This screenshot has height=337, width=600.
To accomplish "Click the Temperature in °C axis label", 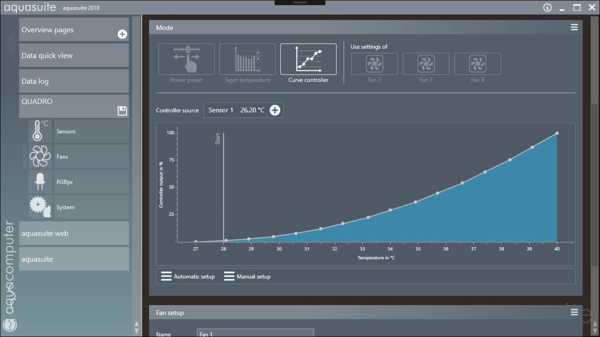I will pos(376,258).
